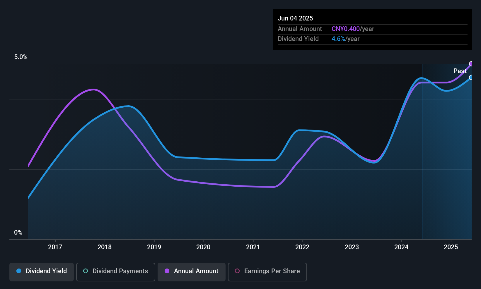Select the blue endpoint marker on chart
481x289 pixels.
(x=471, y=77)
